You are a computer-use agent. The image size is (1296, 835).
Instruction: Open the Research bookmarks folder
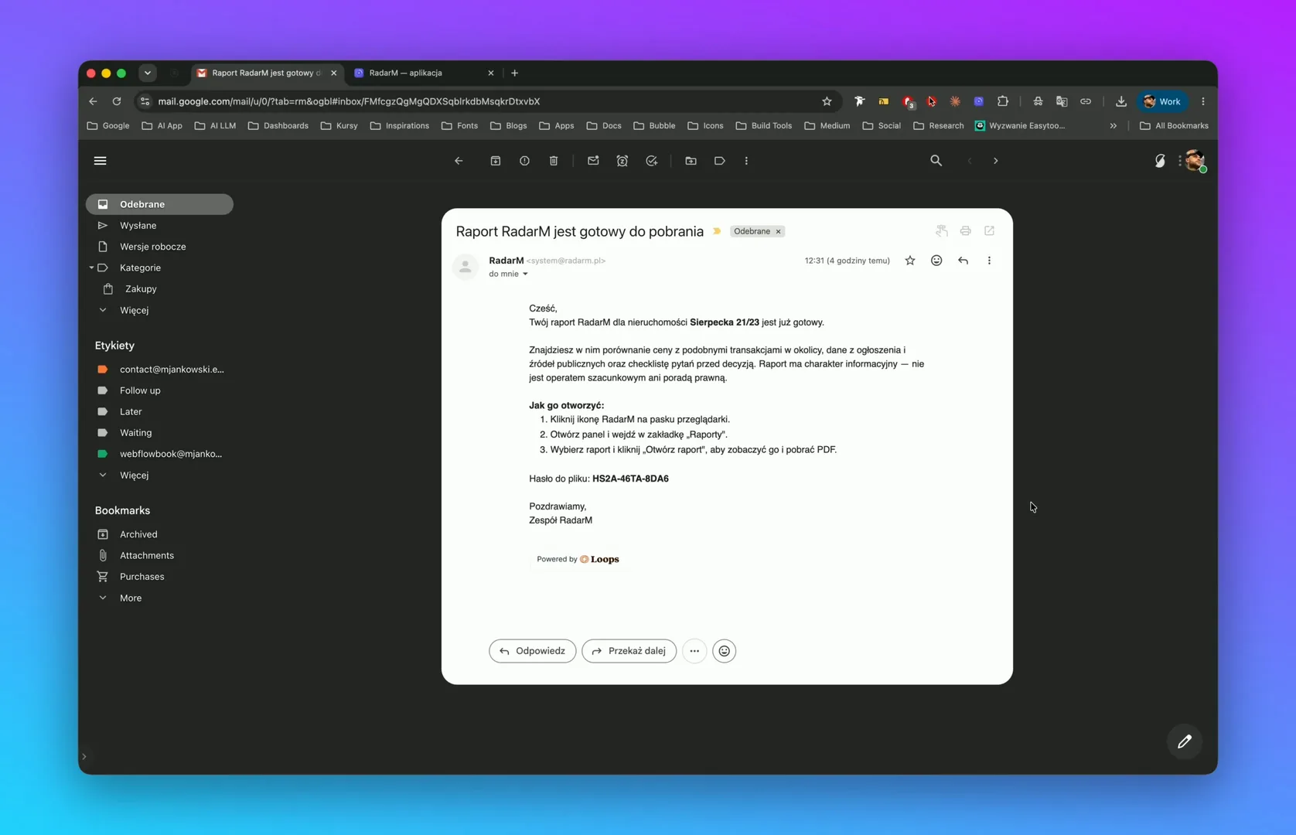939,126
